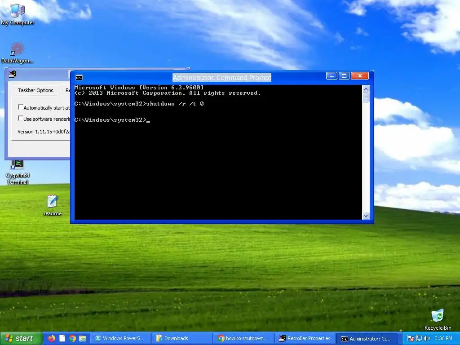Switch to the RetroBar Properties taskbar button
460x345 pixels.
pos(305,338)
